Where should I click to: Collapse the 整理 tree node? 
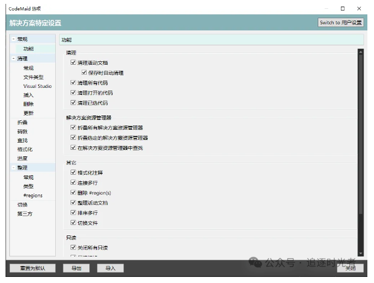[x=14, y=167]
